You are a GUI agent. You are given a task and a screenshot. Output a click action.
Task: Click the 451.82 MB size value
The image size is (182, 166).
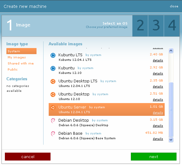[x=154, y=133]
